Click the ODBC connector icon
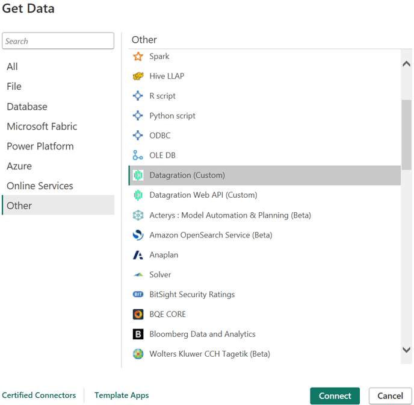 138,136
